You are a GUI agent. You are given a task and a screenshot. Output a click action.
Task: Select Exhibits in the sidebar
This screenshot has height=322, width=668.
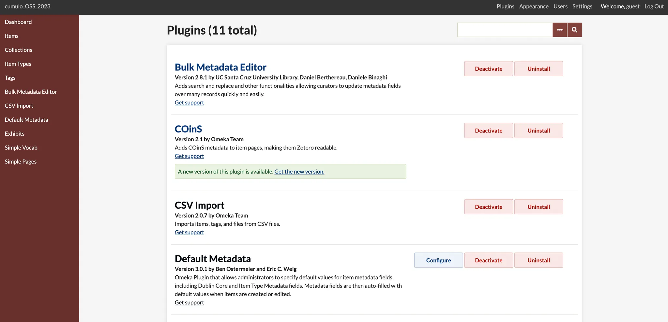[x=15, y=134]
